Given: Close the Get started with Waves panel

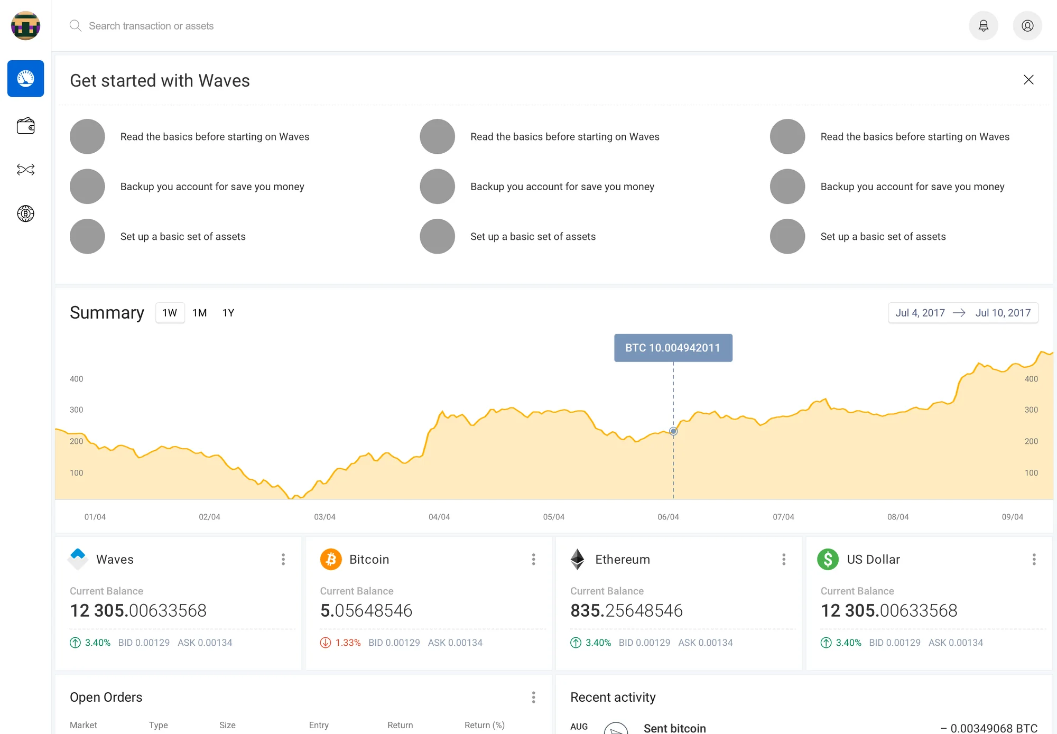Looking at the screenshot, I should (x=1028, y=80).
